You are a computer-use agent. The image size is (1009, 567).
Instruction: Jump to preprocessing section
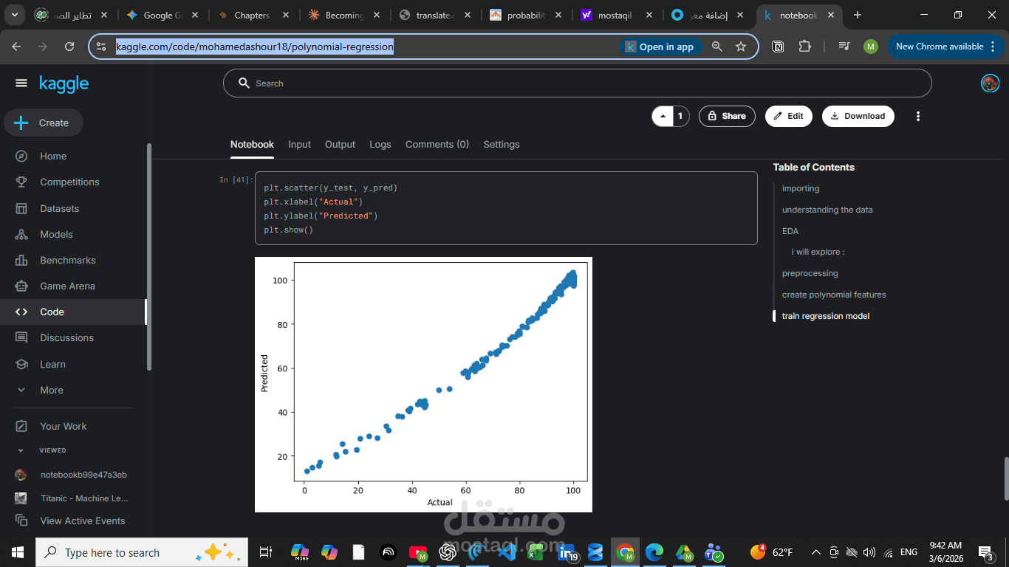tap(810, 273)
